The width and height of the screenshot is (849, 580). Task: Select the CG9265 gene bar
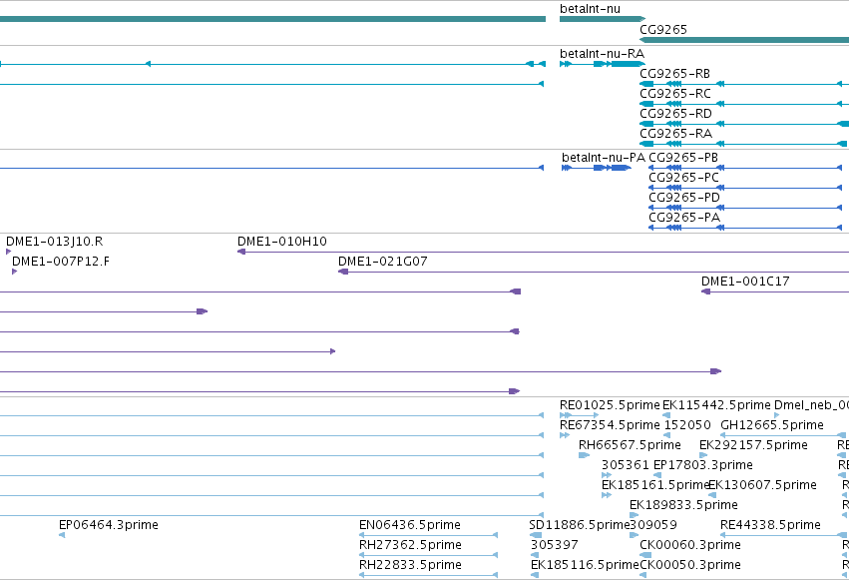click(x=744, y=40)
